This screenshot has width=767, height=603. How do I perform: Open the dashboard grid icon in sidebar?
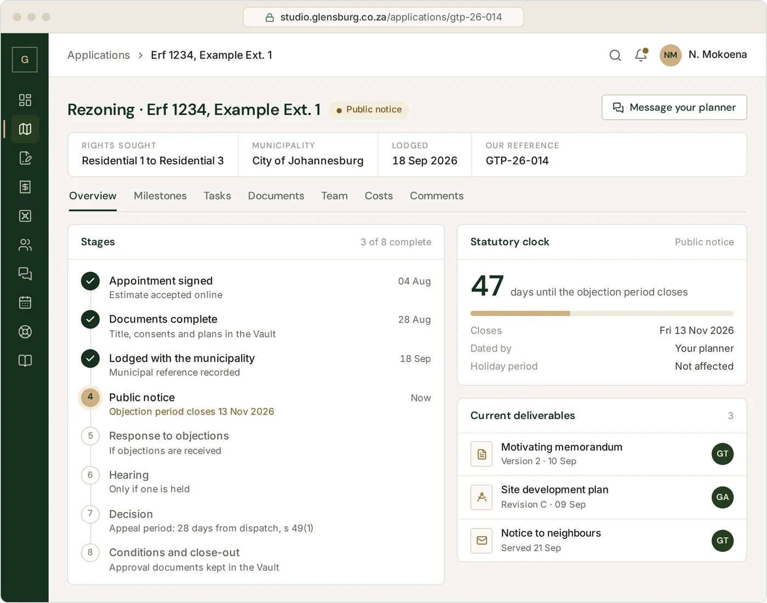[x=25, y=100]
